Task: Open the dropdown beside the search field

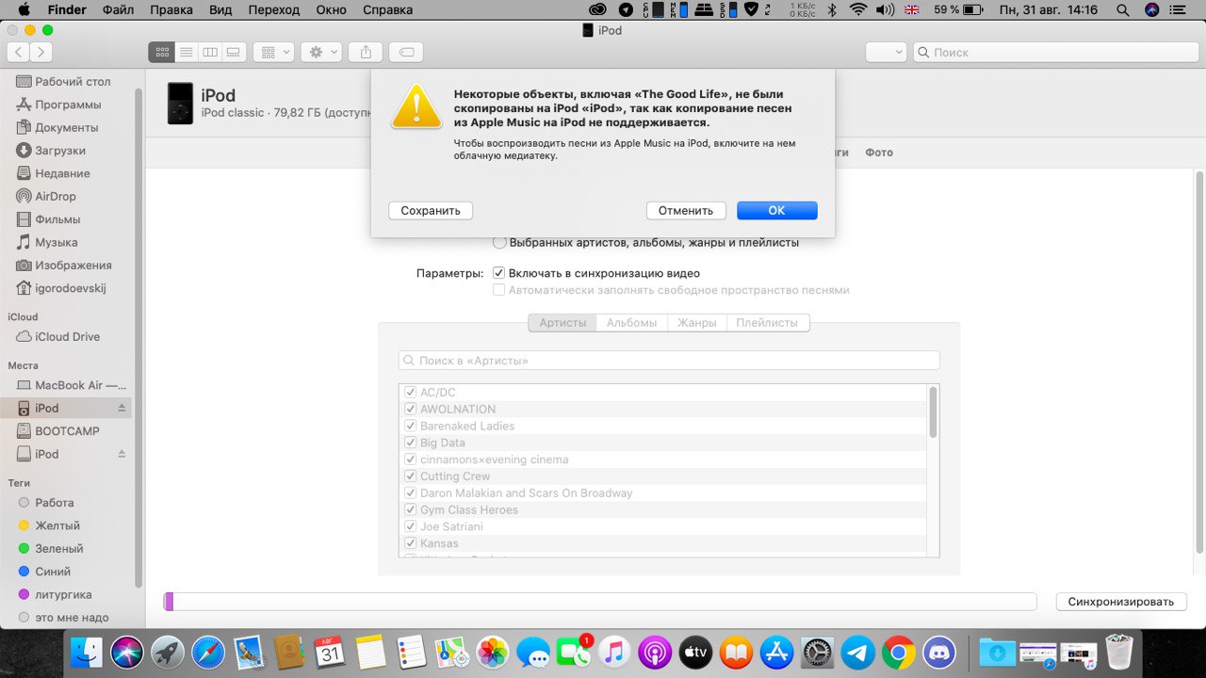Action: 886,53
